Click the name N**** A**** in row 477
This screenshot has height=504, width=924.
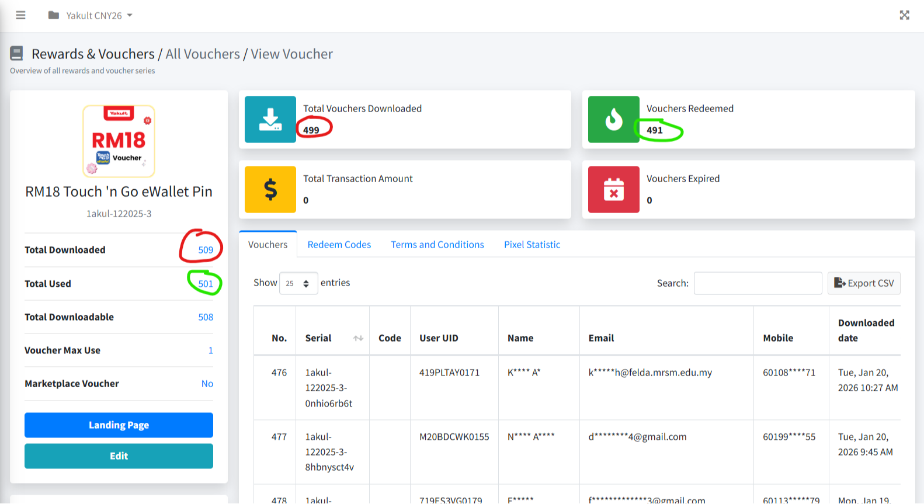tap(531, 437)
